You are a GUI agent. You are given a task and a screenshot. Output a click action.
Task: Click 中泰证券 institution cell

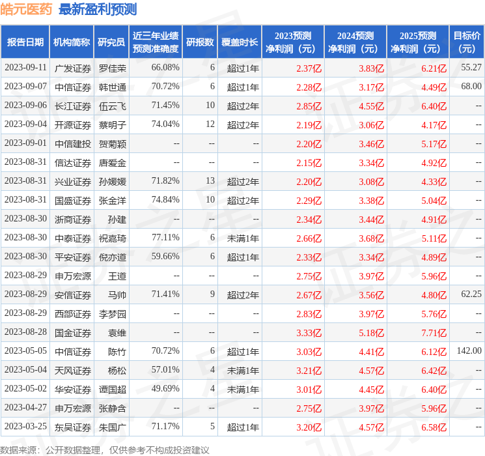pyautogui.click(x=73, y=238)
